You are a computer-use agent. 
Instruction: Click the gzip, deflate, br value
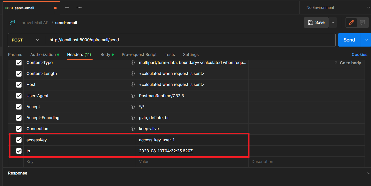click(154, 118)
